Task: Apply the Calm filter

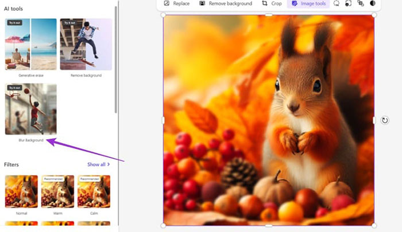Action: pos(94,191)
